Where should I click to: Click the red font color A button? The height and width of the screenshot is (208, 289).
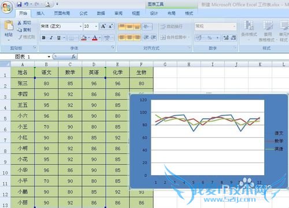95,37
